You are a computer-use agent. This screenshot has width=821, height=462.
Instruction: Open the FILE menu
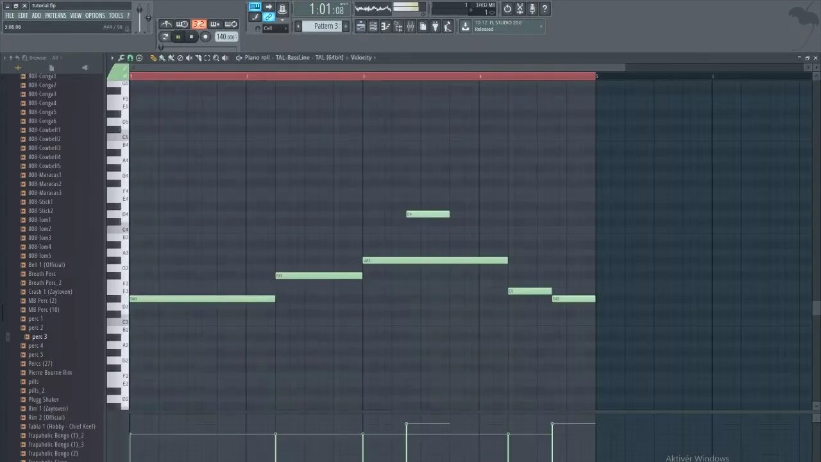[x=10, y=15]
